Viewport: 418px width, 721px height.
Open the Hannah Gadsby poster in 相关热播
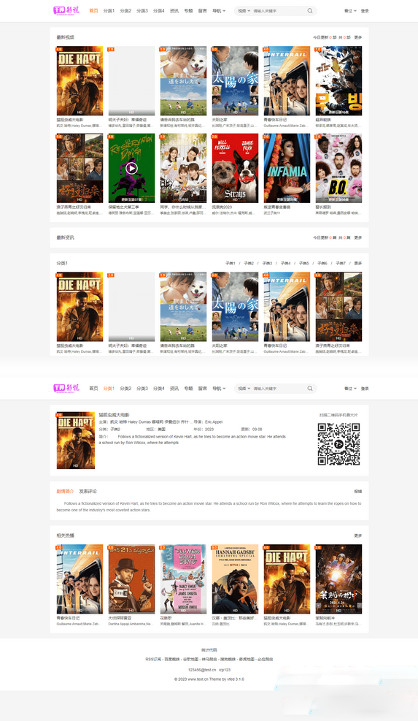[235, 579]
